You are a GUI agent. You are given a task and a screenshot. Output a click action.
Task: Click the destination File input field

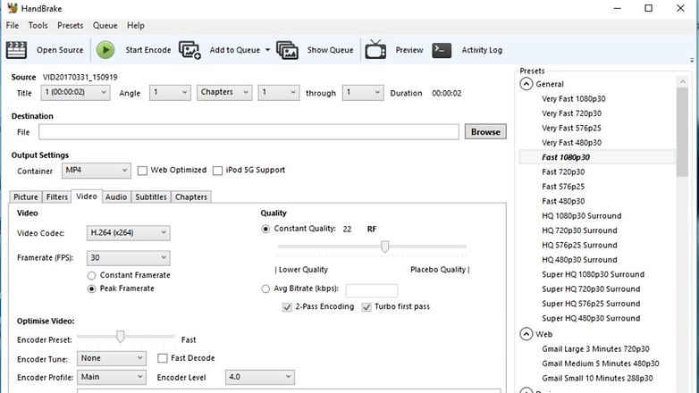pos(248,132)
